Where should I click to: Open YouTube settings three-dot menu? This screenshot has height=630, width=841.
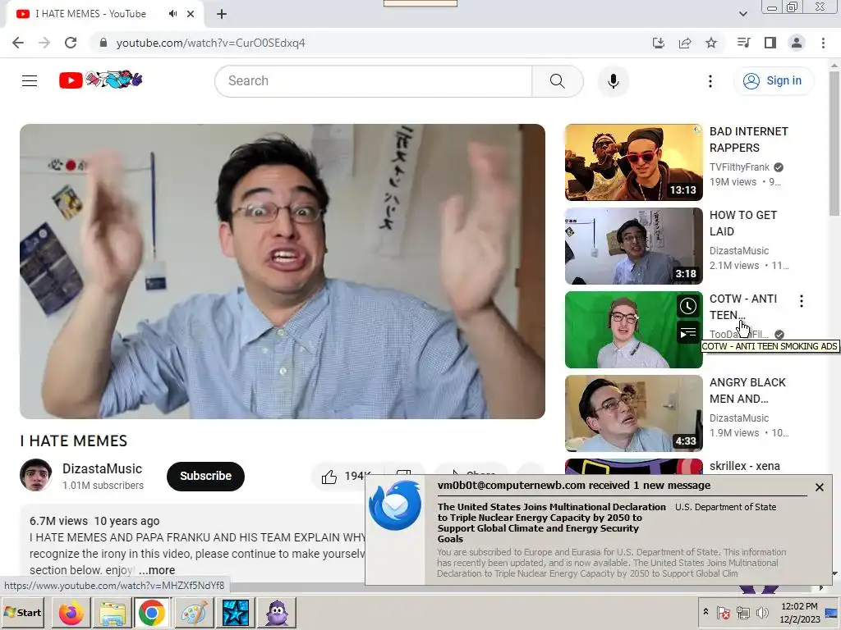[710, 81]
